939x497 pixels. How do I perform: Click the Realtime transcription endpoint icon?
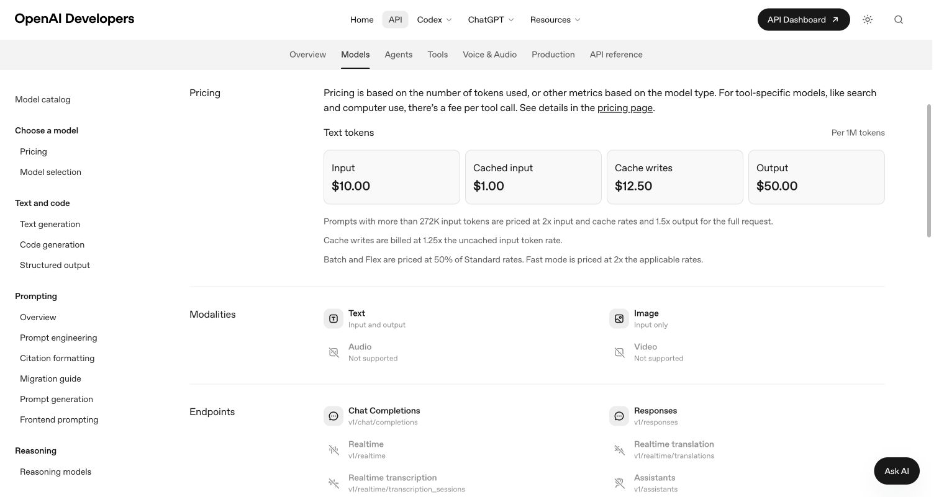click(333, 483)
